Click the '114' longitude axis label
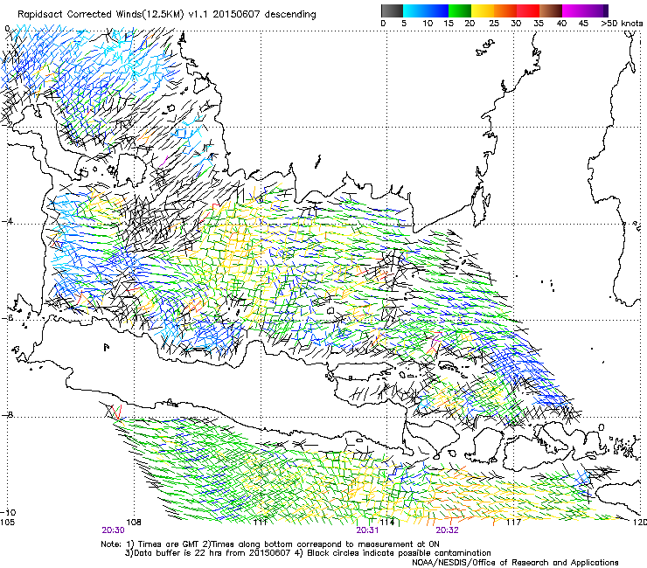 tap(387, 523)
